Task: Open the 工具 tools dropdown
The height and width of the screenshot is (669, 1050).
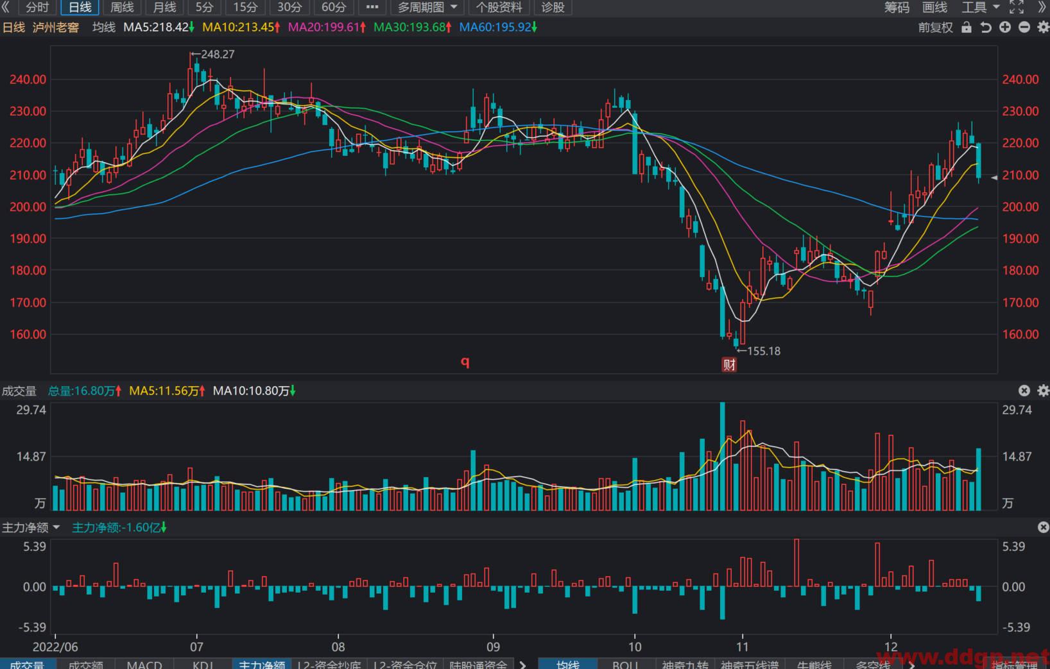Action: 981,8
